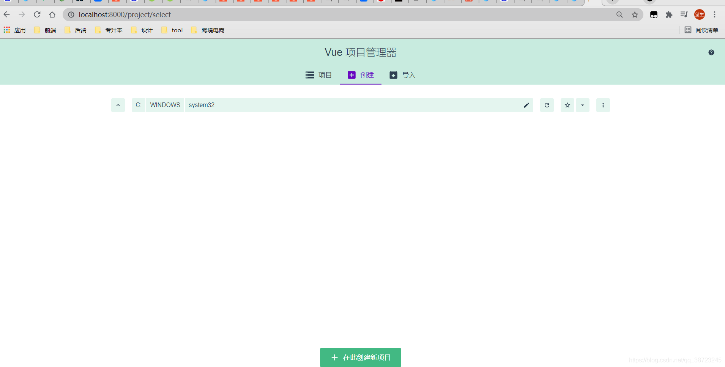Bookmark this page with star icon
The width and height of the screenshot is (725, 367).
click(635, 14)
